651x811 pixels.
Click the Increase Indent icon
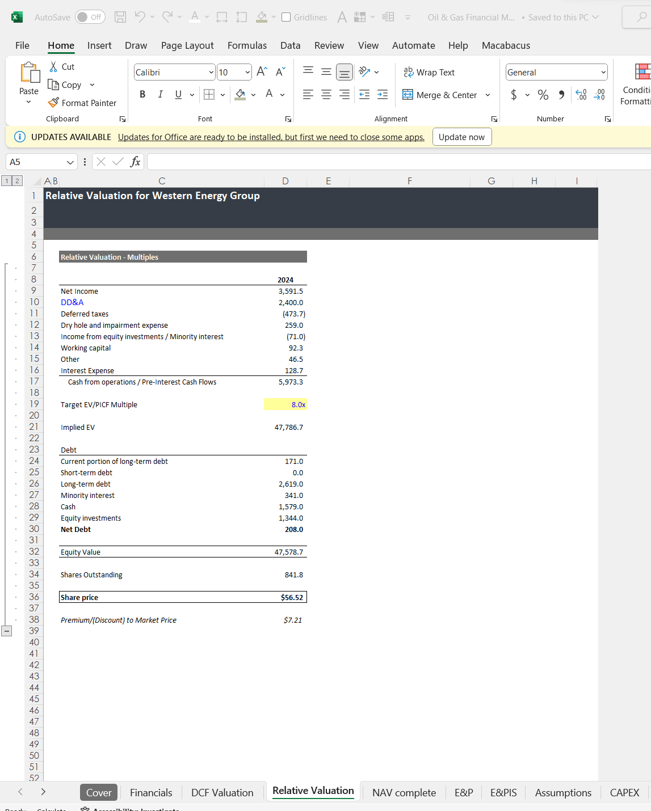tap(383, 95)
